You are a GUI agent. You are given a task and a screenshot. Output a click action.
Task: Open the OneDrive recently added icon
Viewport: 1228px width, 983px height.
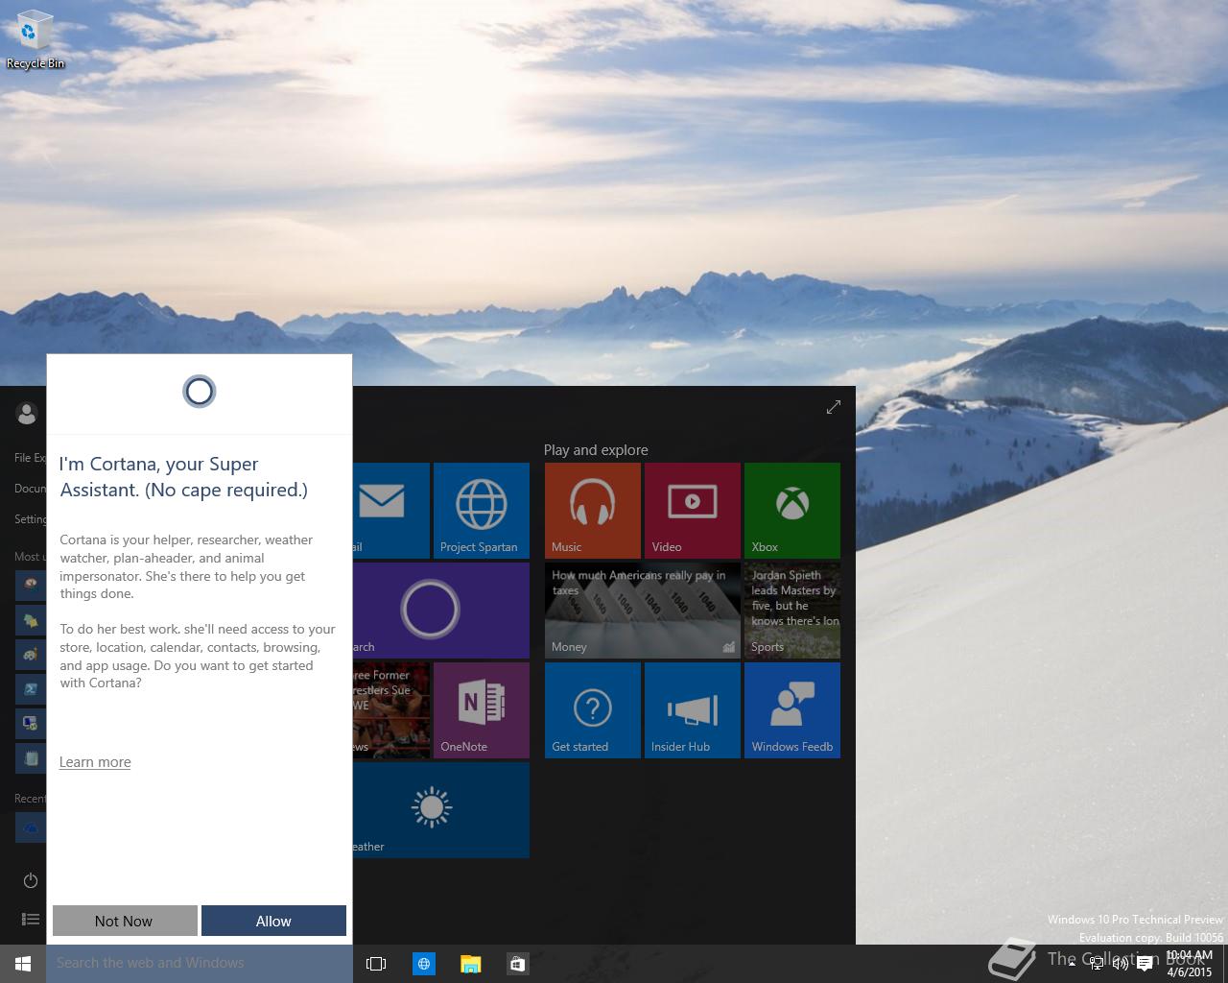tap(31, 827)
